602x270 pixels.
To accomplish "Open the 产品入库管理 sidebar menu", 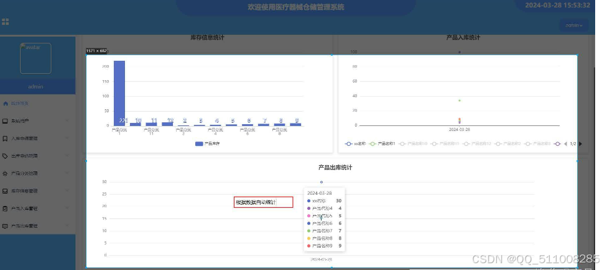I will 37,209.
